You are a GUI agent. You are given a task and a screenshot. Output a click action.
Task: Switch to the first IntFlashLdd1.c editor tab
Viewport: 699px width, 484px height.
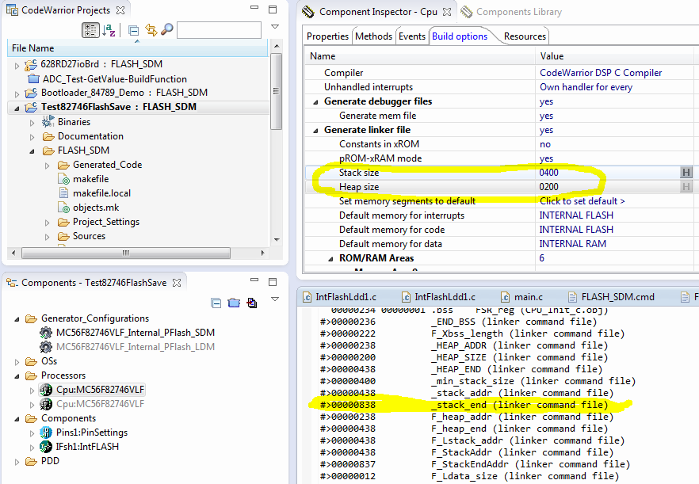[340, 297]
